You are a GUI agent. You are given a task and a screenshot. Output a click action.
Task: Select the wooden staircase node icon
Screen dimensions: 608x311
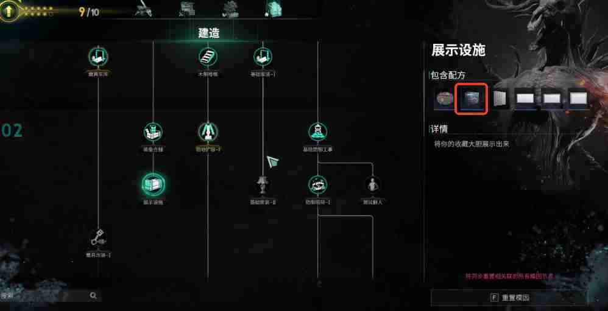coord(208,57)
